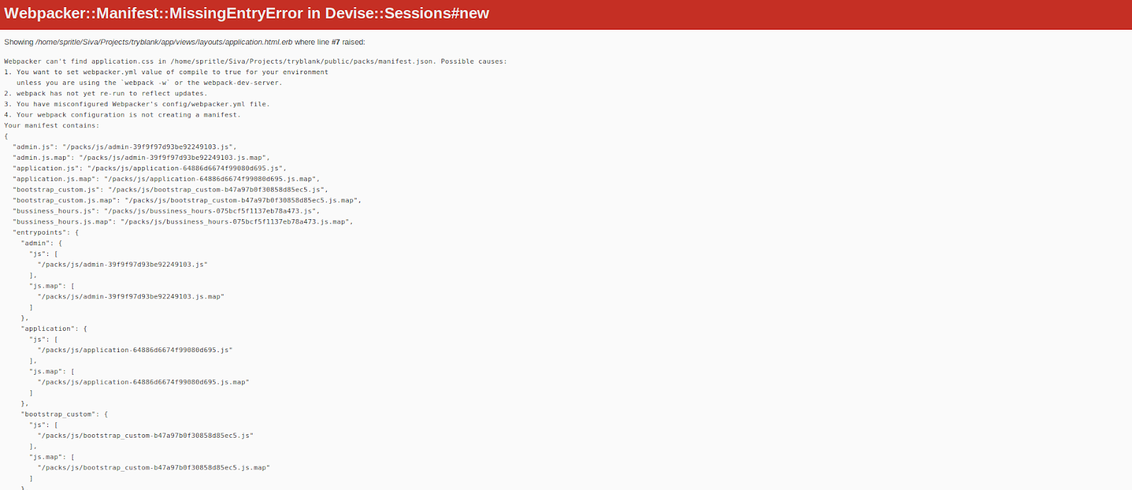Click the Webpacker::Manifest::MissingEntryError heading
This screenshot has height=490, width=1132.
[246, 13]
